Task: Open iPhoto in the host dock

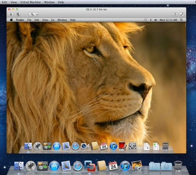Action: pyautogui.click(x=137, y=166)
